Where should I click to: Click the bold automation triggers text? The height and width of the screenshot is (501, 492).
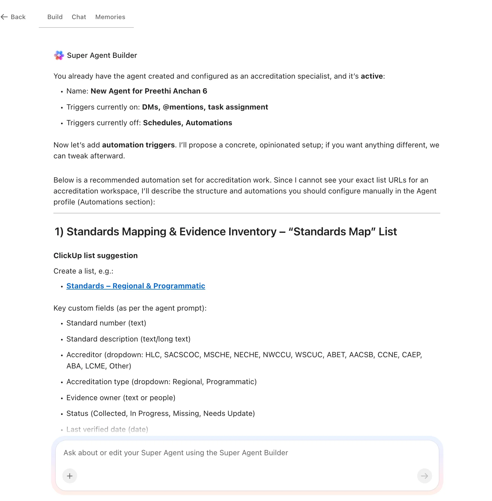tap(138, 145)
